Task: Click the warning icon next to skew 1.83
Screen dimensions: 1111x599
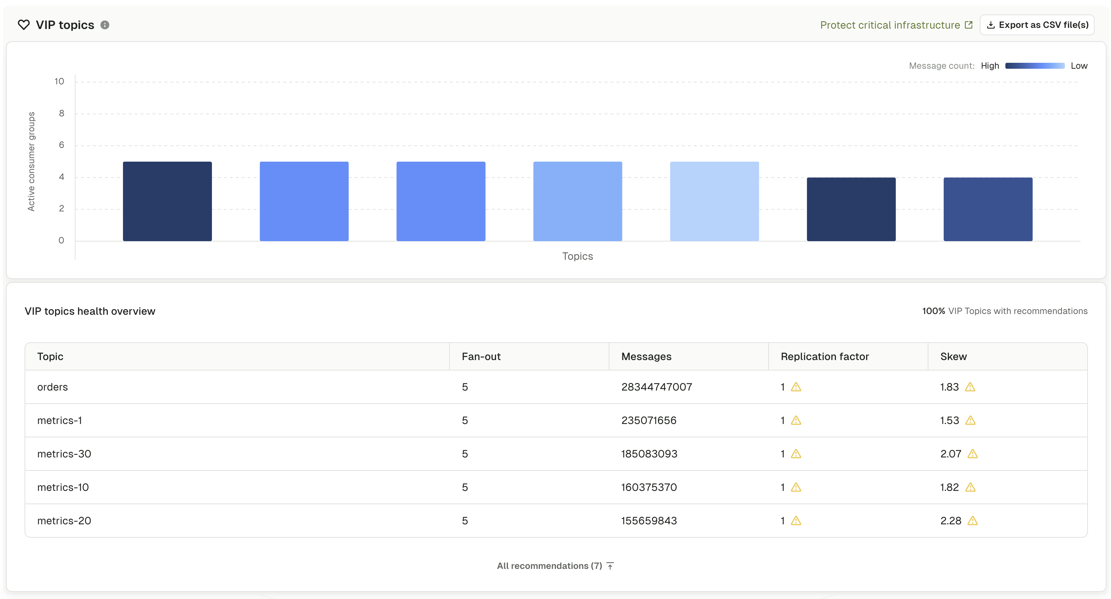Action: pyautogui.click(x=971, y=387)
